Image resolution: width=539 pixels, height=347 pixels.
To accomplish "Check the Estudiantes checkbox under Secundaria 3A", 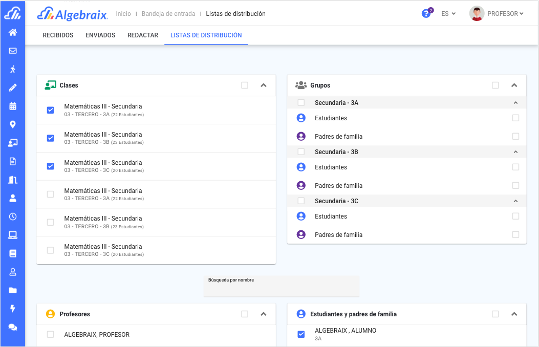I will (516, 118).
